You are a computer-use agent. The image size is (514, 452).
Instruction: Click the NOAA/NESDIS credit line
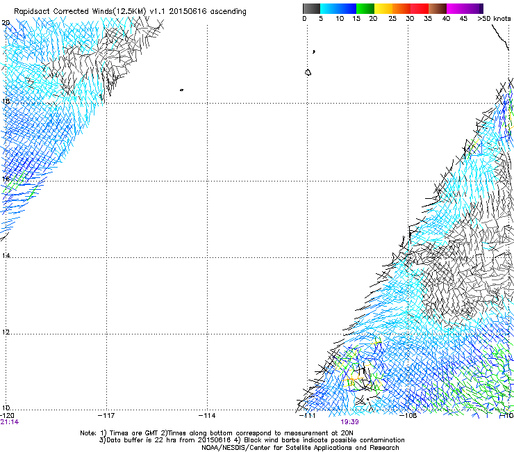click(300, 448)
